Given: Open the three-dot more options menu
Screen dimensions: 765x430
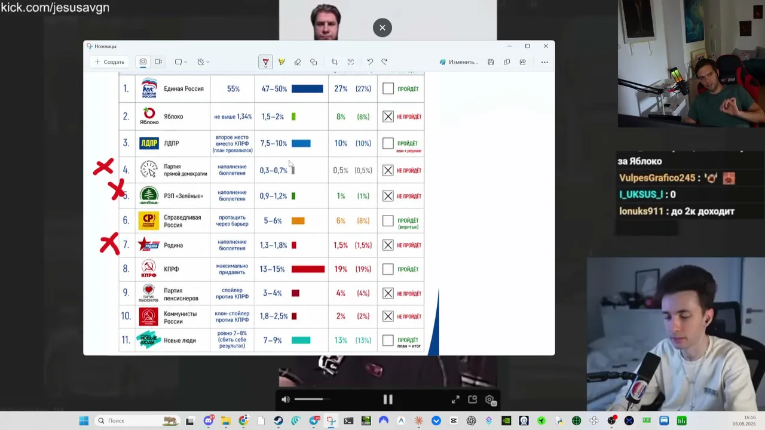Looking at the screenshot, I should pos(544,62).
